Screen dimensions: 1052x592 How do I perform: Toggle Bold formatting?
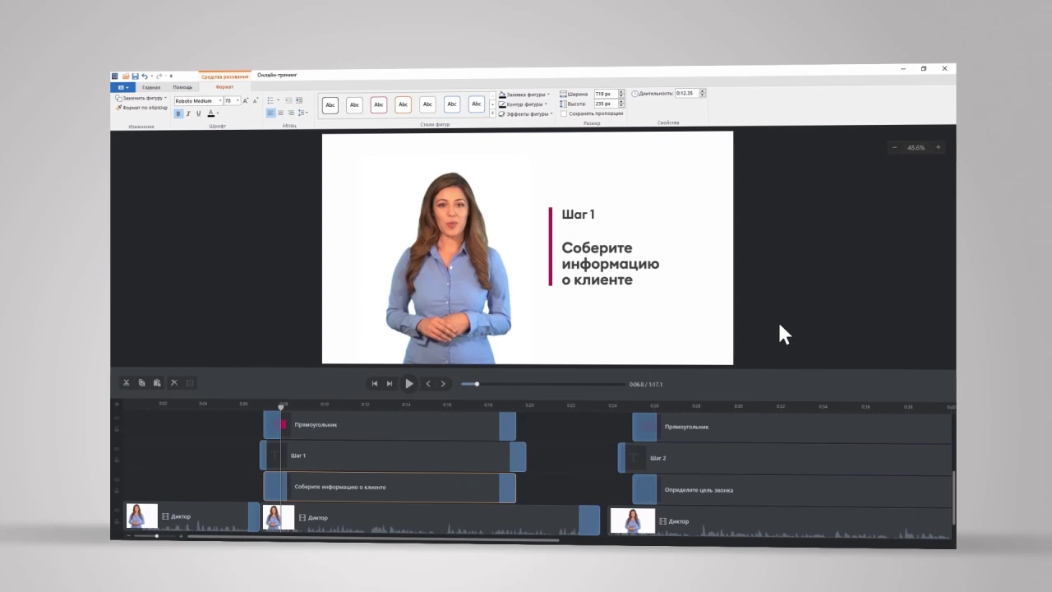pos(178,113)
